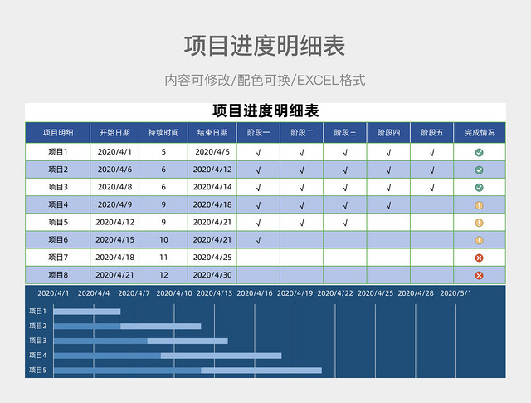531x403 pixels.
Task: Click the 2020/4/13 chart axis label
Action: (214, 293)
